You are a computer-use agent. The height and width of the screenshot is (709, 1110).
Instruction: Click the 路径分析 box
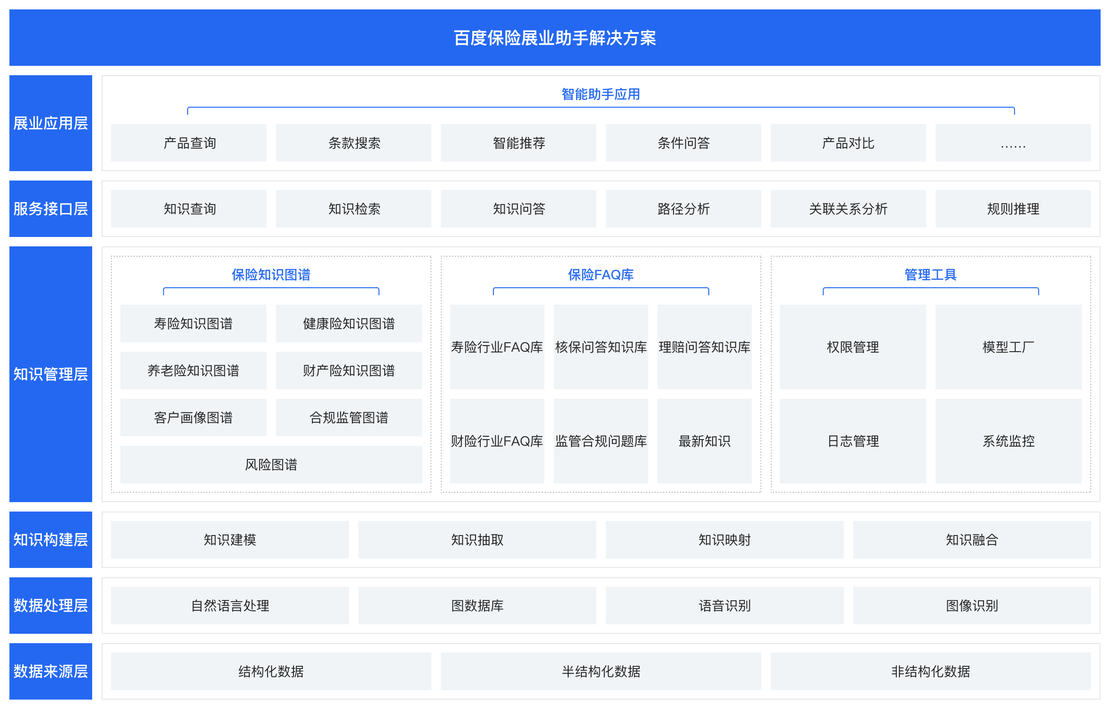click(x=683, y=209)
